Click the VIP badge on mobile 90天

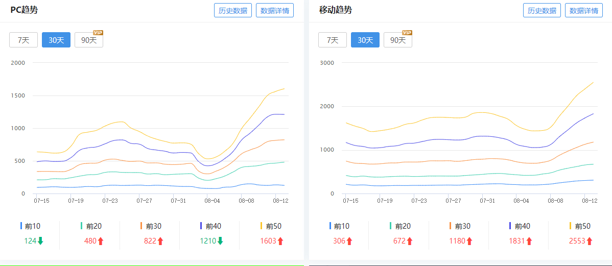(x=407, y=33)
